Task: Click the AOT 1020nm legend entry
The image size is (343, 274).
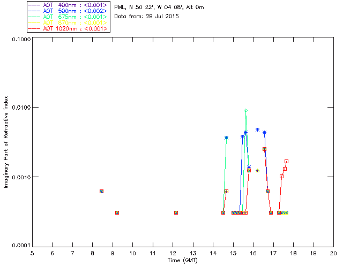Action: click(x=68, y=28)
